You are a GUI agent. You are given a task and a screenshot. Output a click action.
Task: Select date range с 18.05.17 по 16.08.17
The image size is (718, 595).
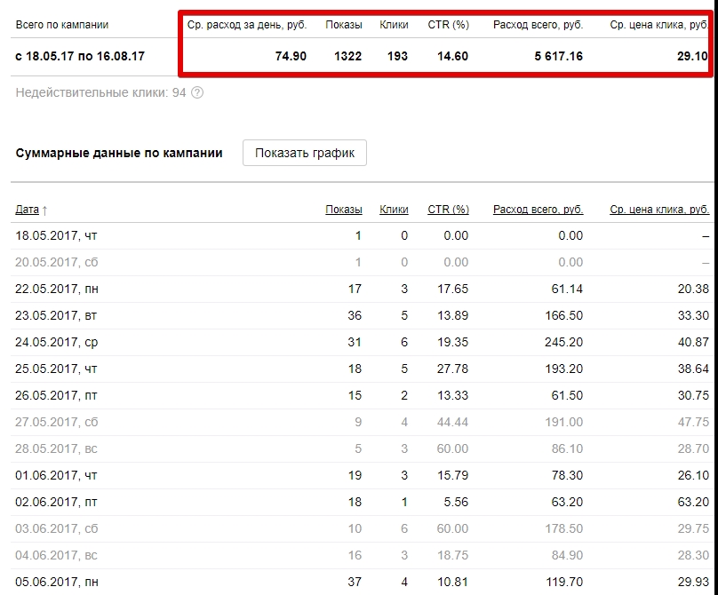pyautogui.click(x=80, y=56)
